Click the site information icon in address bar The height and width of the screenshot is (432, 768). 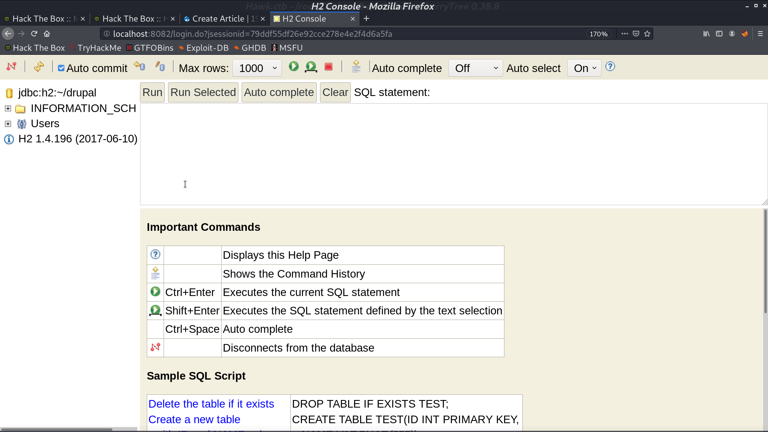tap(107, 34)
